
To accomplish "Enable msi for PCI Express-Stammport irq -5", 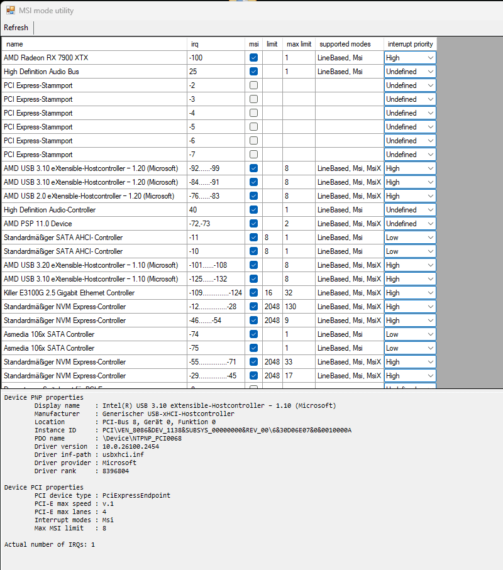I will [x=254, y=126].
